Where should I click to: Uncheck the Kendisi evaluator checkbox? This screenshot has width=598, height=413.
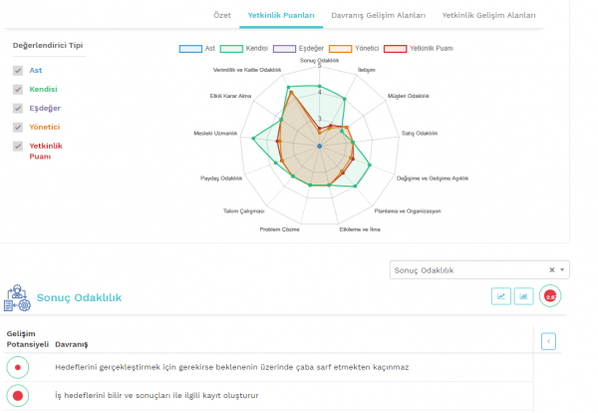coord(18,90)
